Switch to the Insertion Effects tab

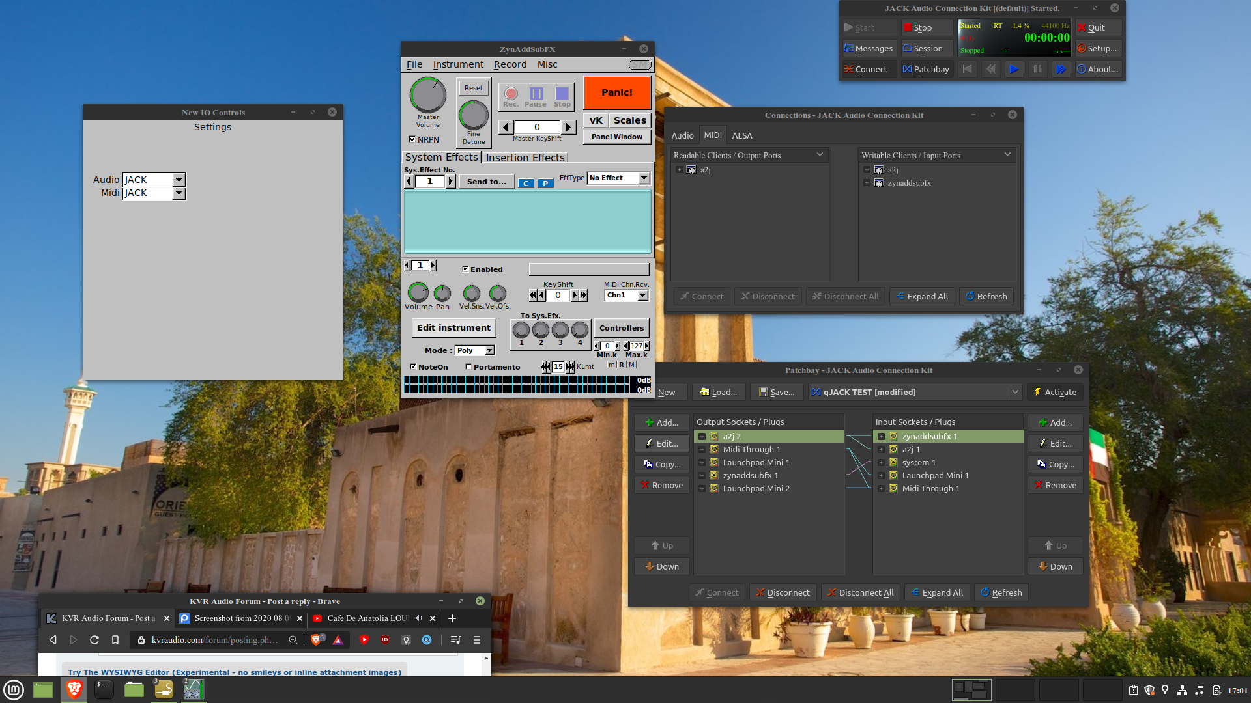tap(525, 158)
